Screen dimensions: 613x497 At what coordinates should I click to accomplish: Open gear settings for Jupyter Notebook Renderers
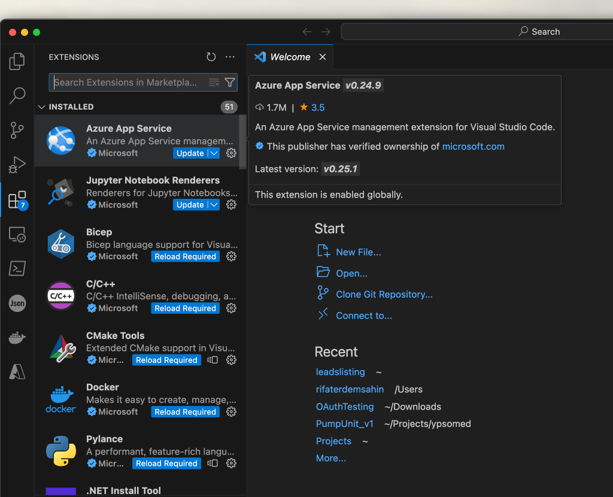231,205
